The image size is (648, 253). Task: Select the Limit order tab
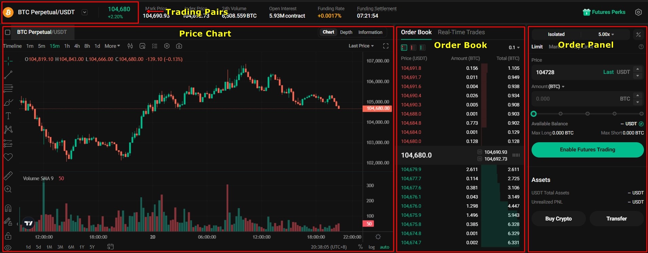click(537, 47)
